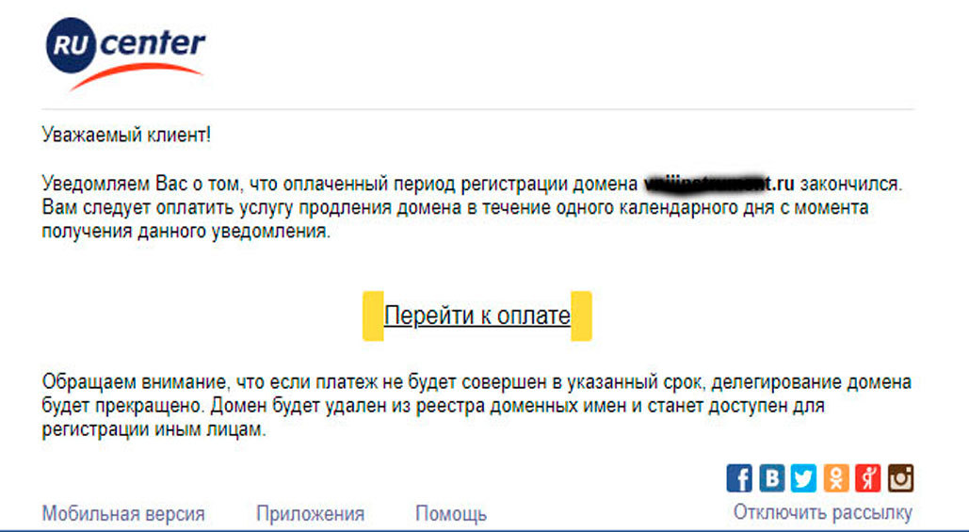
Task: Open the red Ya.ru icon
Action: tap(868, 478)
